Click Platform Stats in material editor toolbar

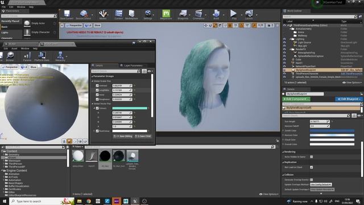point(42,56)
